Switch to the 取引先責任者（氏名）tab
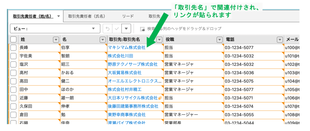310x131 pixels. (87, 16)
